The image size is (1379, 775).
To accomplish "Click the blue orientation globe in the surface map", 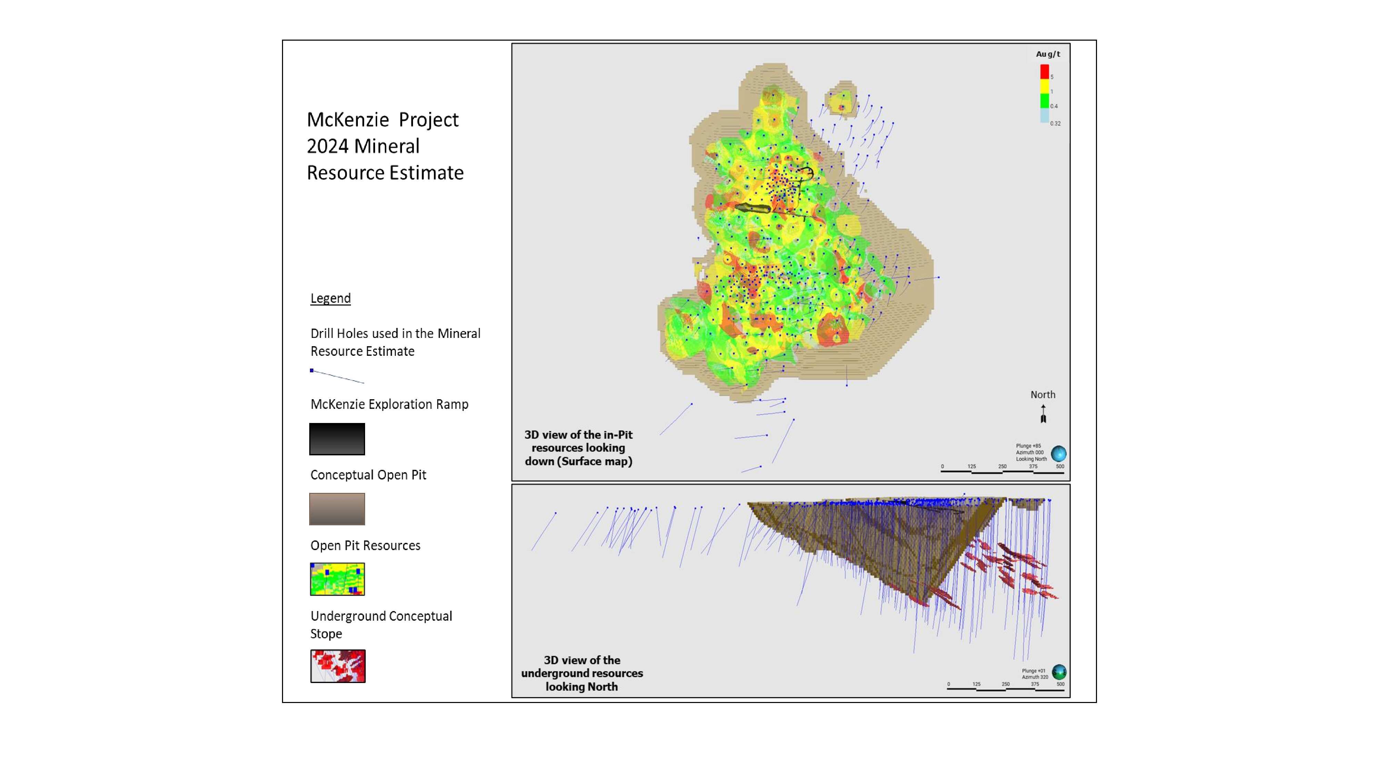I will tap(1058, 454).
